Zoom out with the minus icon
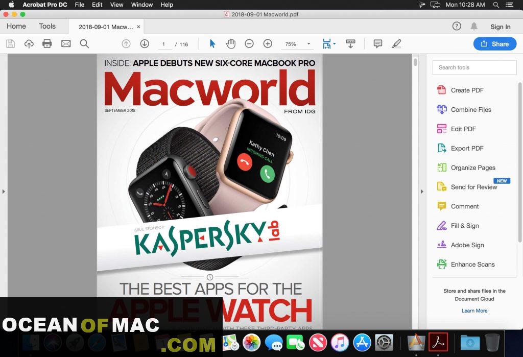This screenshot has height=357, width=523. [x=249, y=44]
